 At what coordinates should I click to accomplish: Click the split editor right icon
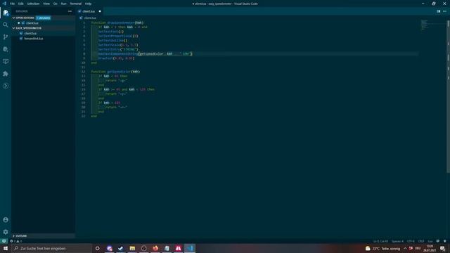(x=438, y=11)
